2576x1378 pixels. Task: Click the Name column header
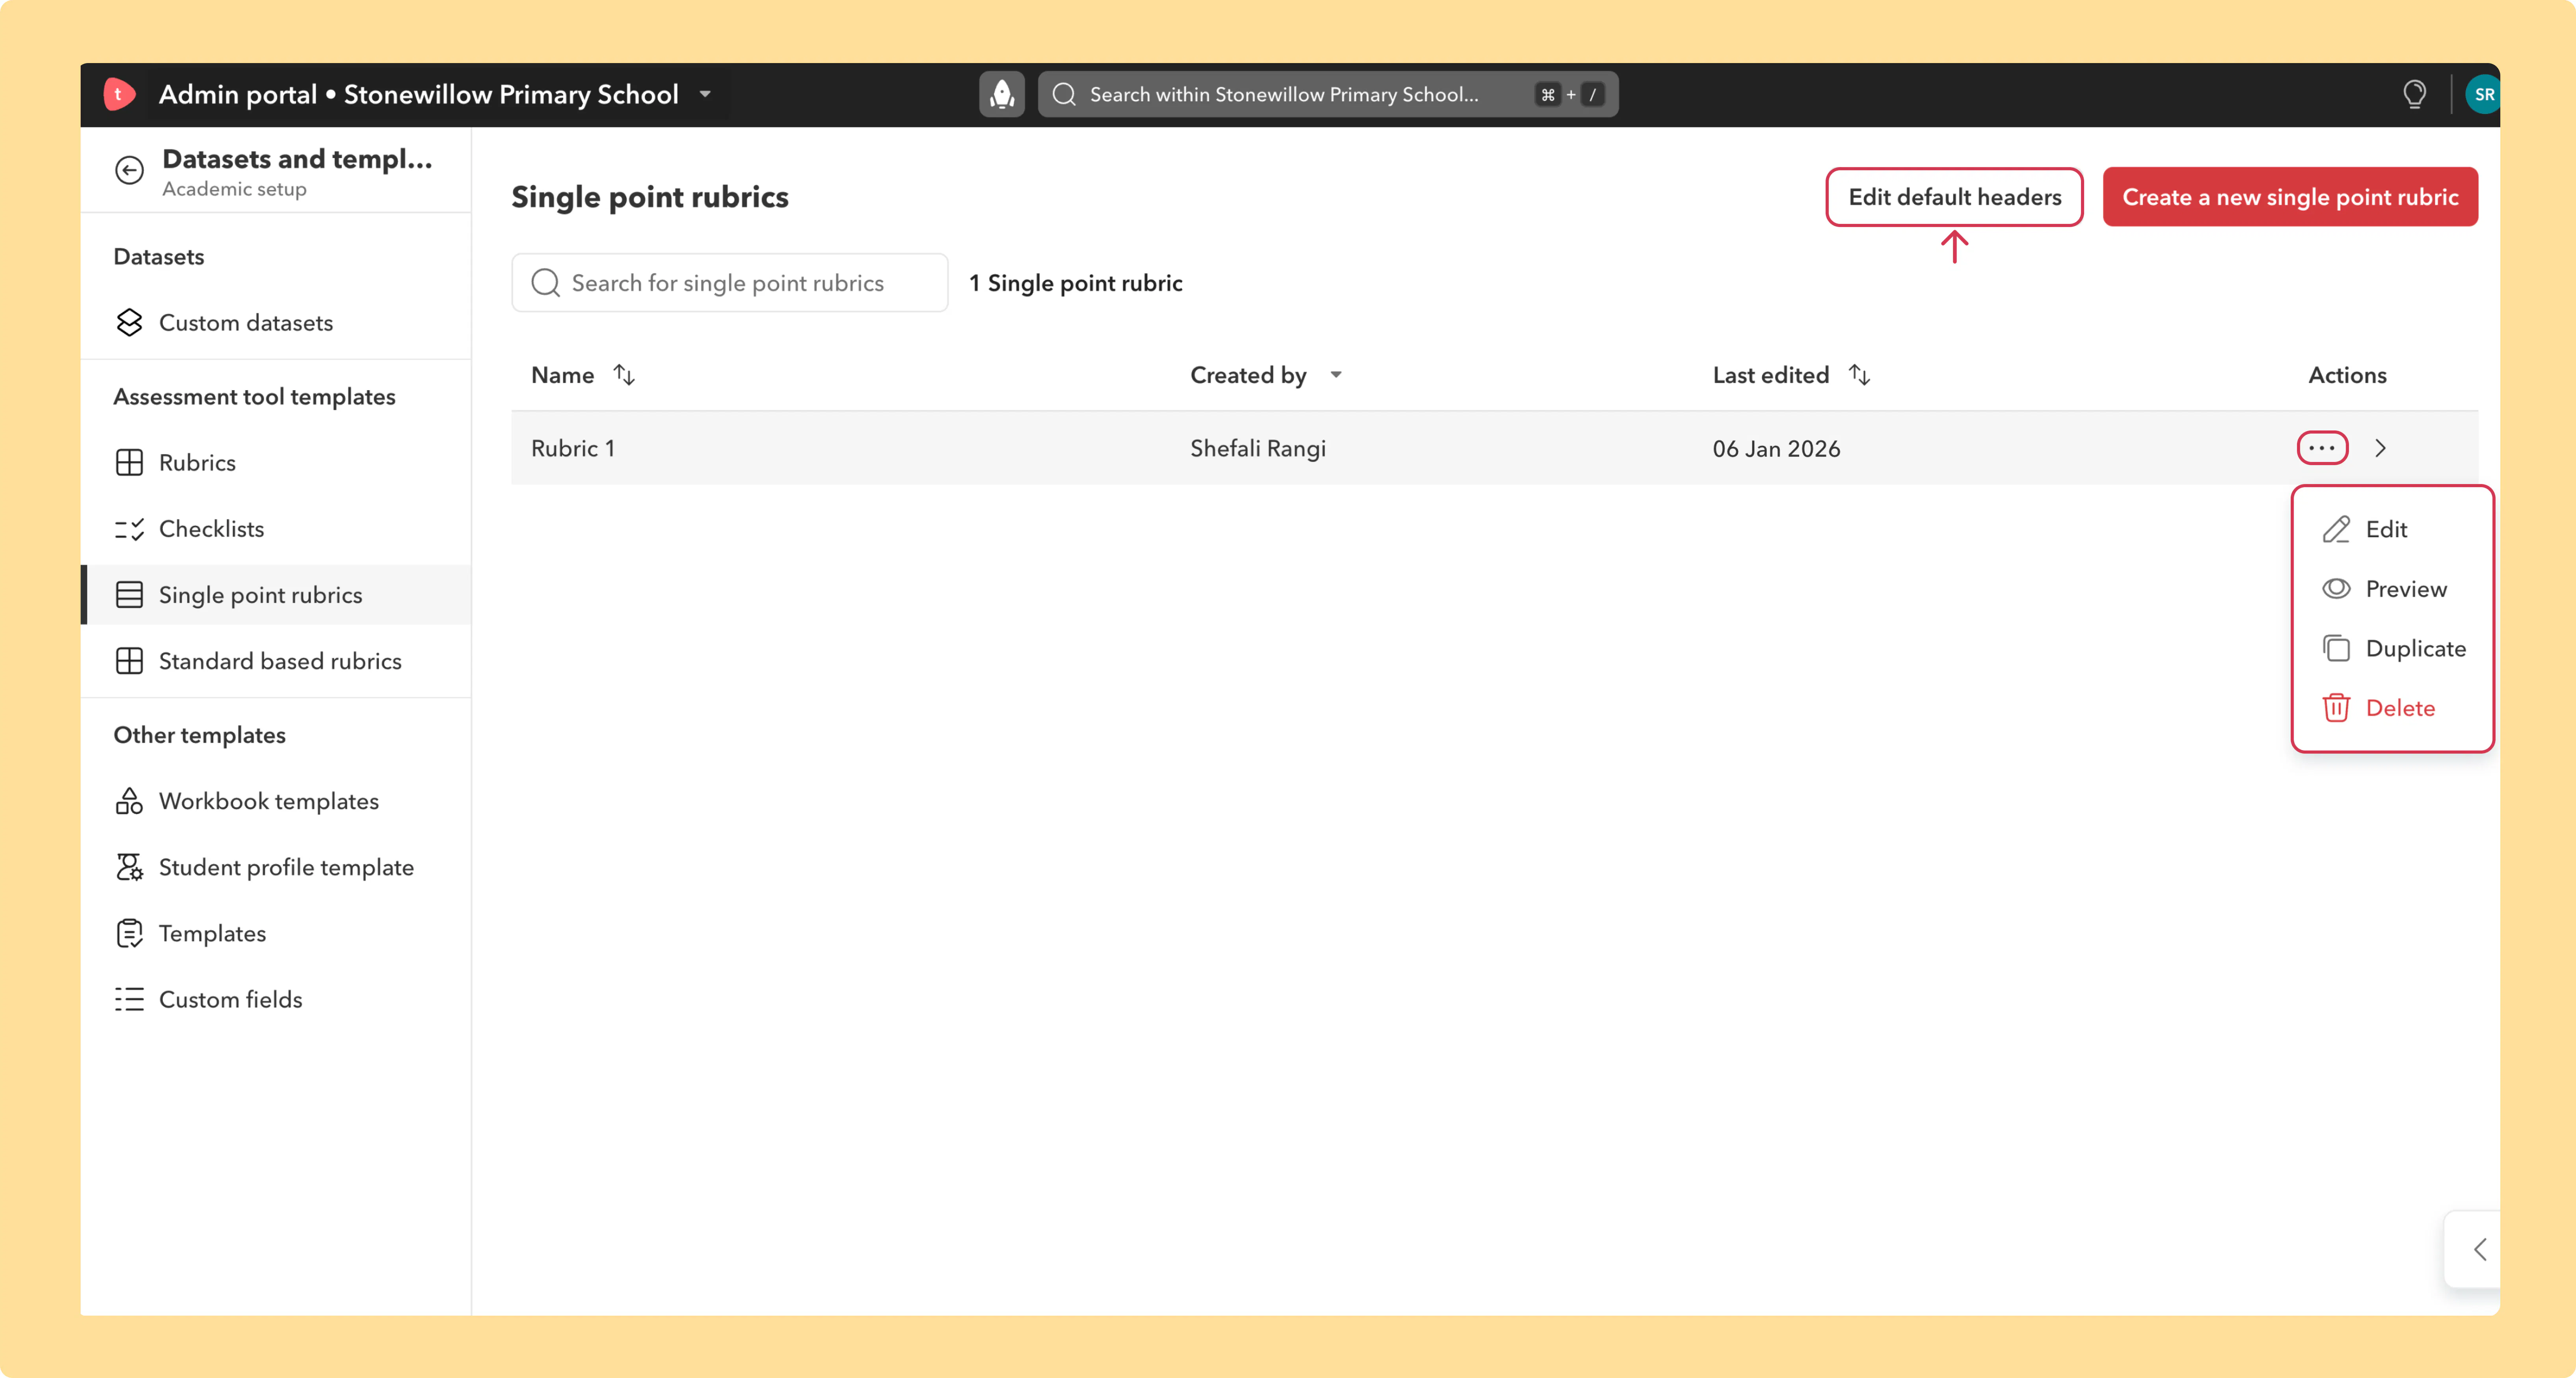(x=562, y=375)
